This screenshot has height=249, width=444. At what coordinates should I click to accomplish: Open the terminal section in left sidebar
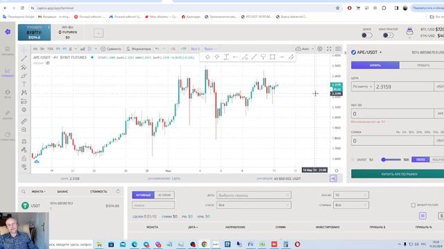[x=8, y=72]
